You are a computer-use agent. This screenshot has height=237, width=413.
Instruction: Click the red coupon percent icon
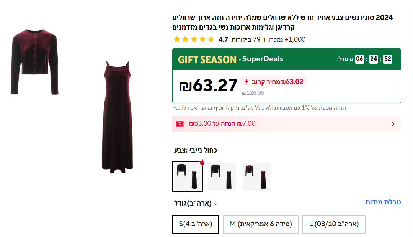tap(180, 124)
